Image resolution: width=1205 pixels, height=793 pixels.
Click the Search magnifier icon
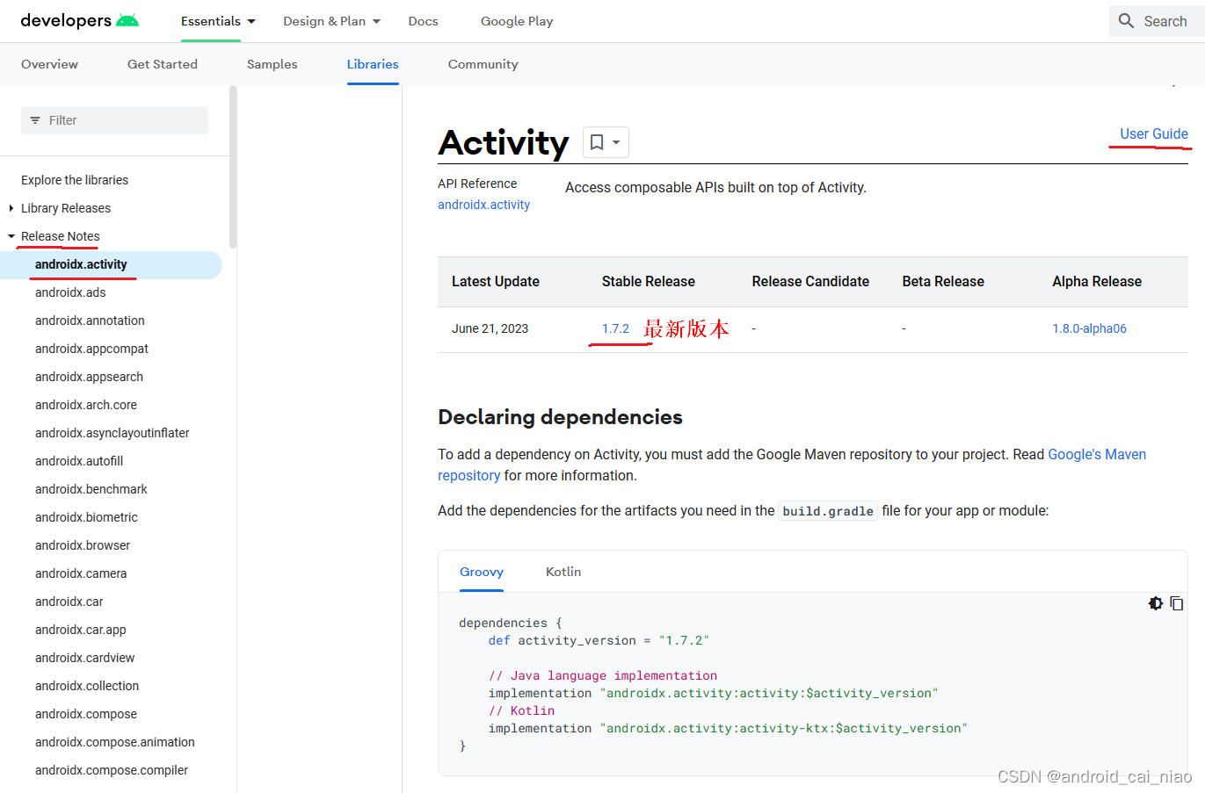1126,21
